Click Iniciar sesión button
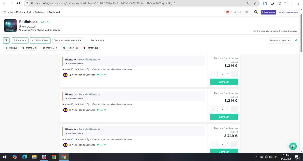 click(x=268, y=12)
